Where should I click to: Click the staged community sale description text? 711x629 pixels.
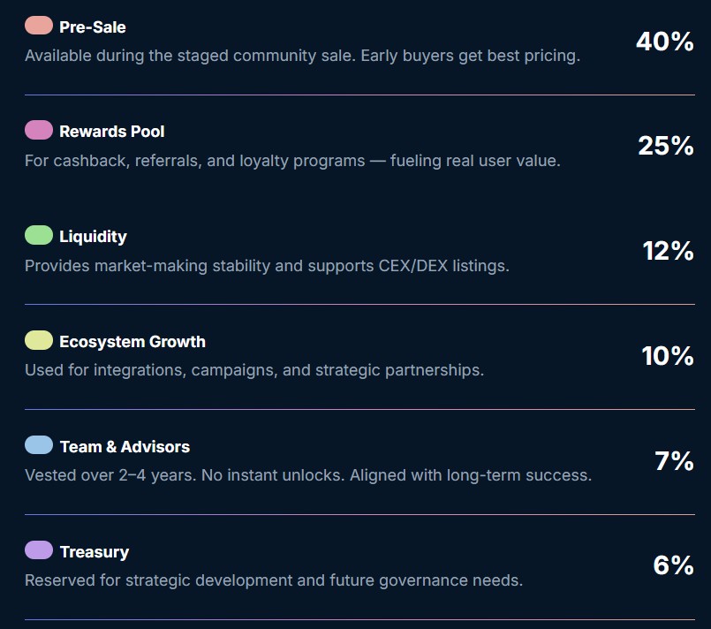302,56
